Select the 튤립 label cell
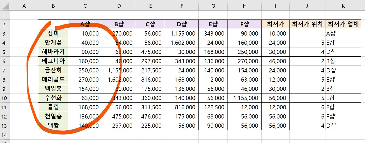Image resolution: width=365 pixels, height=143 pixels. (53, 107)
